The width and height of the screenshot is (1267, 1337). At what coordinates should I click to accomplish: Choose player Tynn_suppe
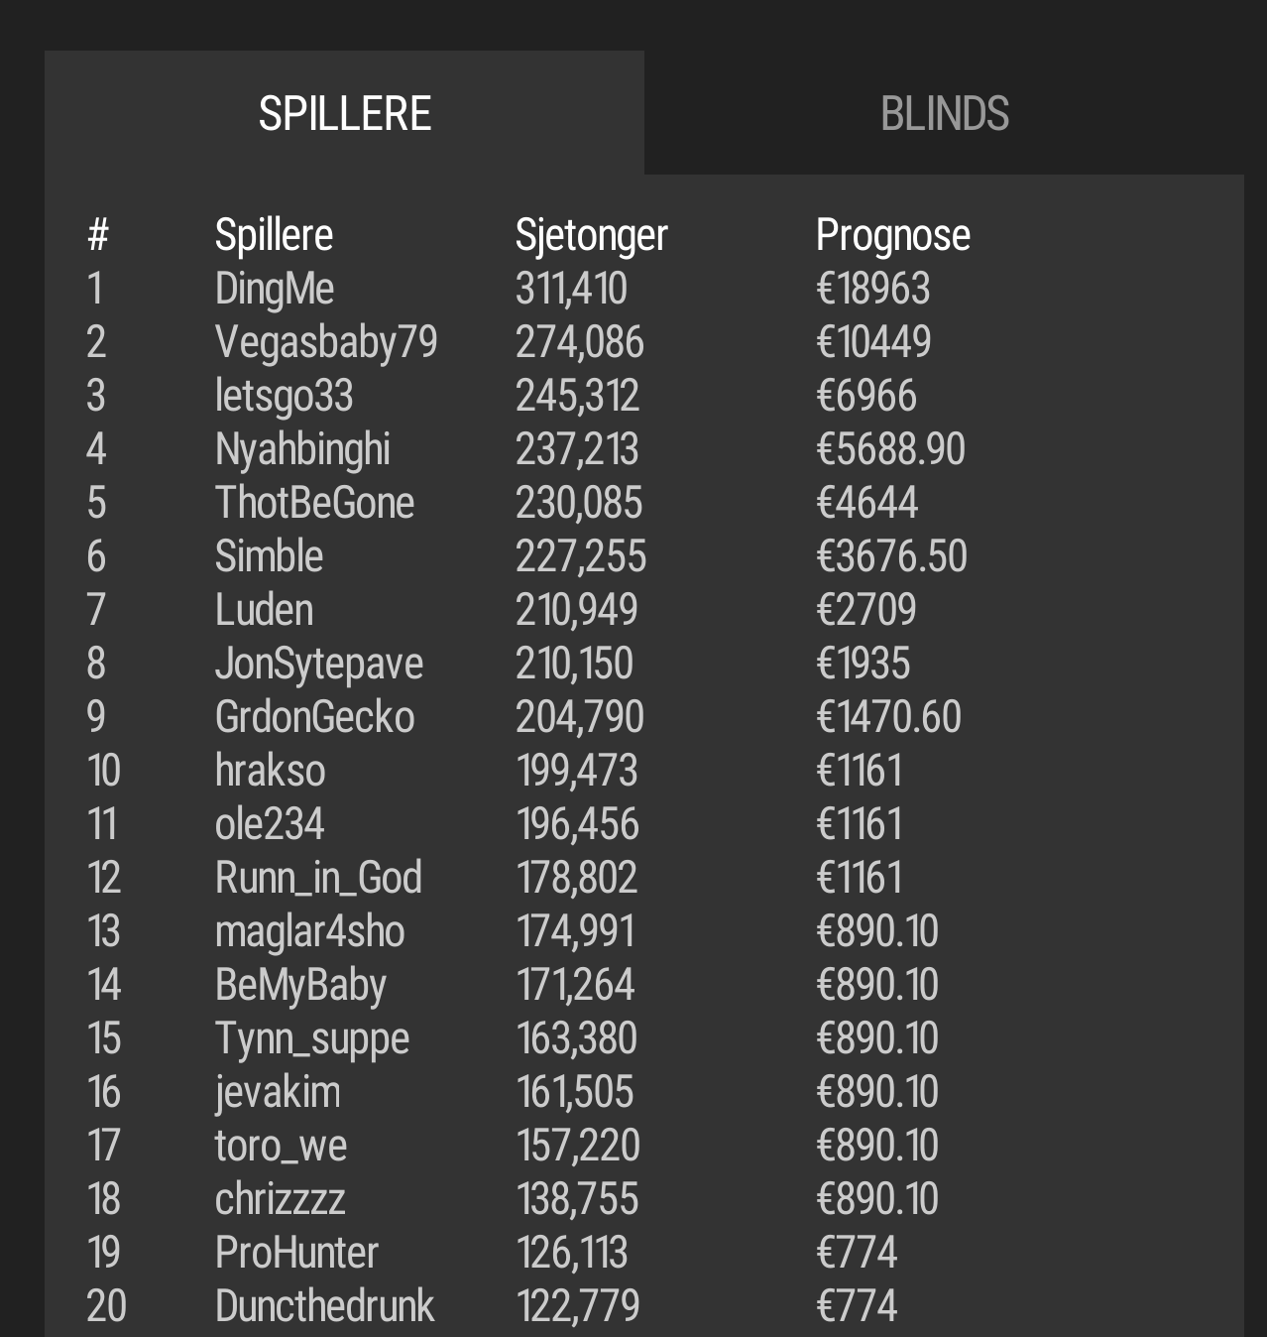(312, 1038)
